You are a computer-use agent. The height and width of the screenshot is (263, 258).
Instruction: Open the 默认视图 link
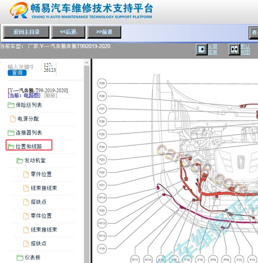pos(245,49)
